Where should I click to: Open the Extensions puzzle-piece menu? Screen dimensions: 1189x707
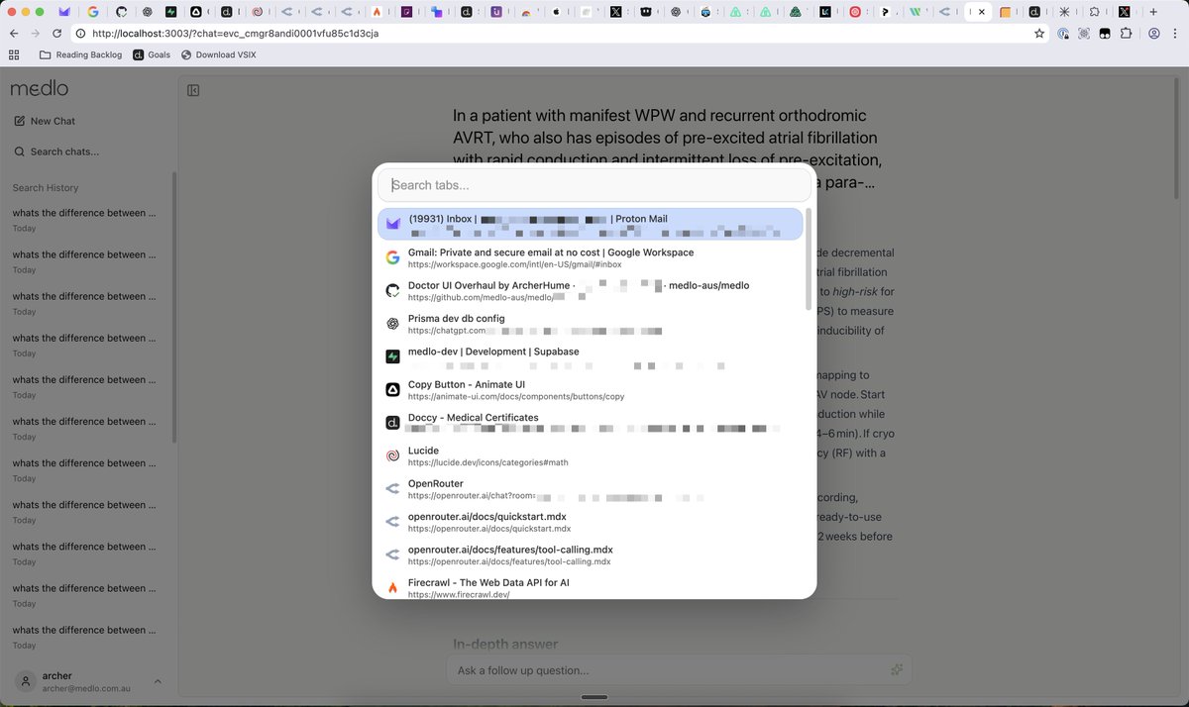click(1127, 33)
